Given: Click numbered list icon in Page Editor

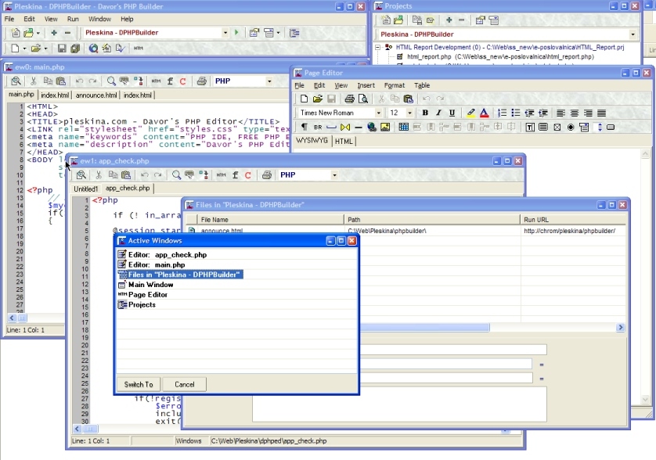Looking at the screenshot, I should click(502, 113).
